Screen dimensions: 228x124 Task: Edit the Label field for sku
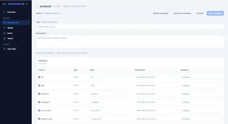tap(110, 86)
